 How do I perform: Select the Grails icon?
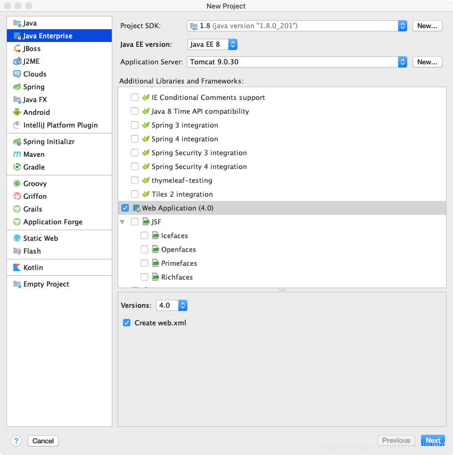[x=17, y=209]
